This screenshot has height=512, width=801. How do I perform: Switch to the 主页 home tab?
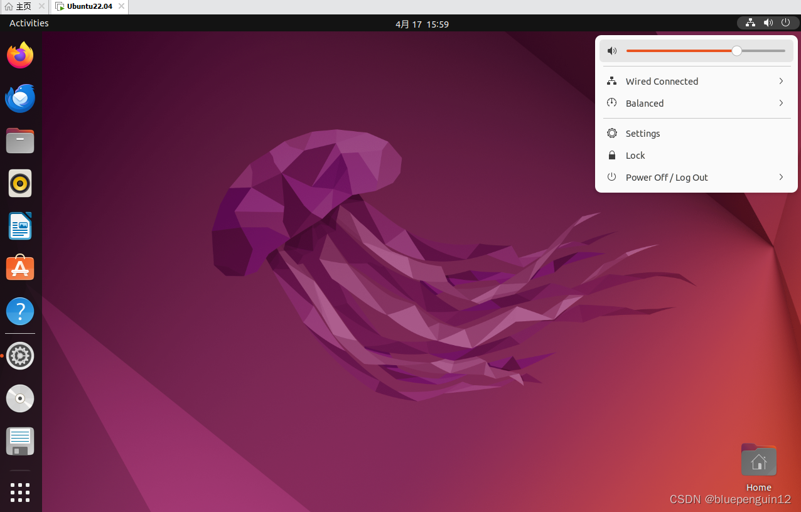(24, 6)
